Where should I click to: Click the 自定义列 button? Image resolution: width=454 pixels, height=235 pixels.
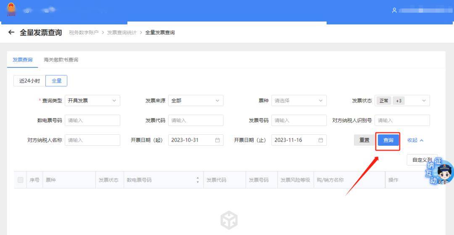pyautogui.click(x=422, y=160)
